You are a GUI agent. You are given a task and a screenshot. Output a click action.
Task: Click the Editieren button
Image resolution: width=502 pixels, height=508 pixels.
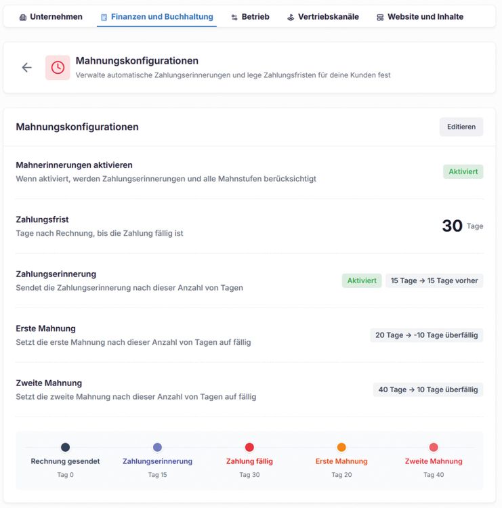pyautogui.click(x=461, y=127)
